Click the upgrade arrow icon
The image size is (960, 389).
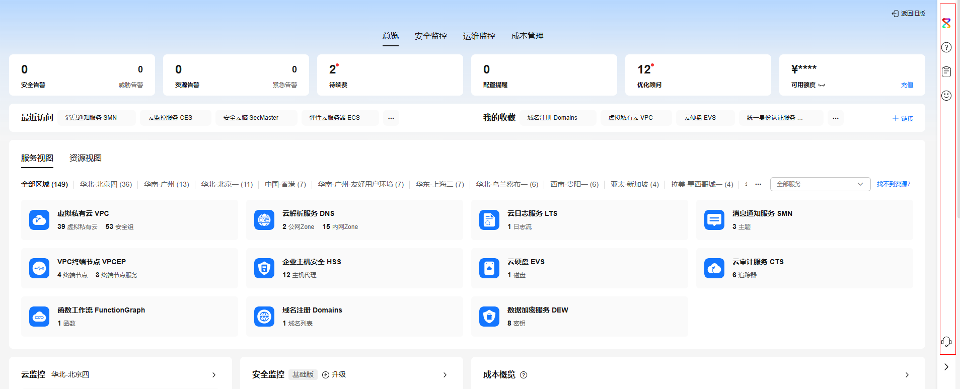coord(326,375)
